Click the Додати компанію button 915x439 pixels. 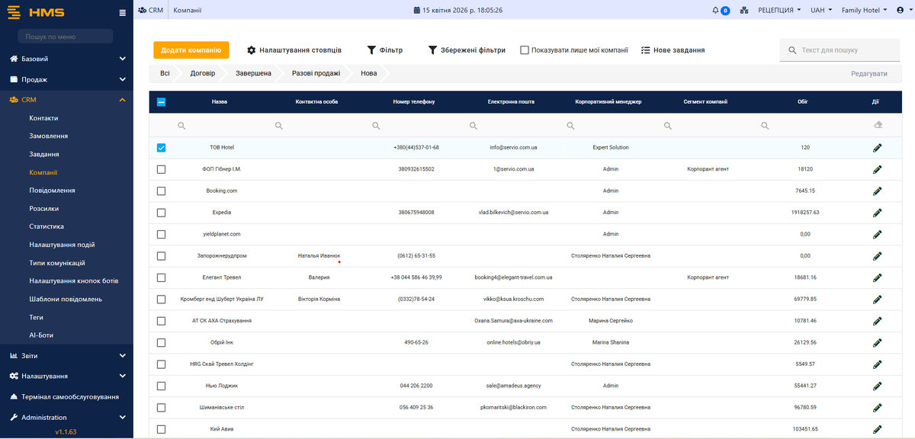click(190, 49)
